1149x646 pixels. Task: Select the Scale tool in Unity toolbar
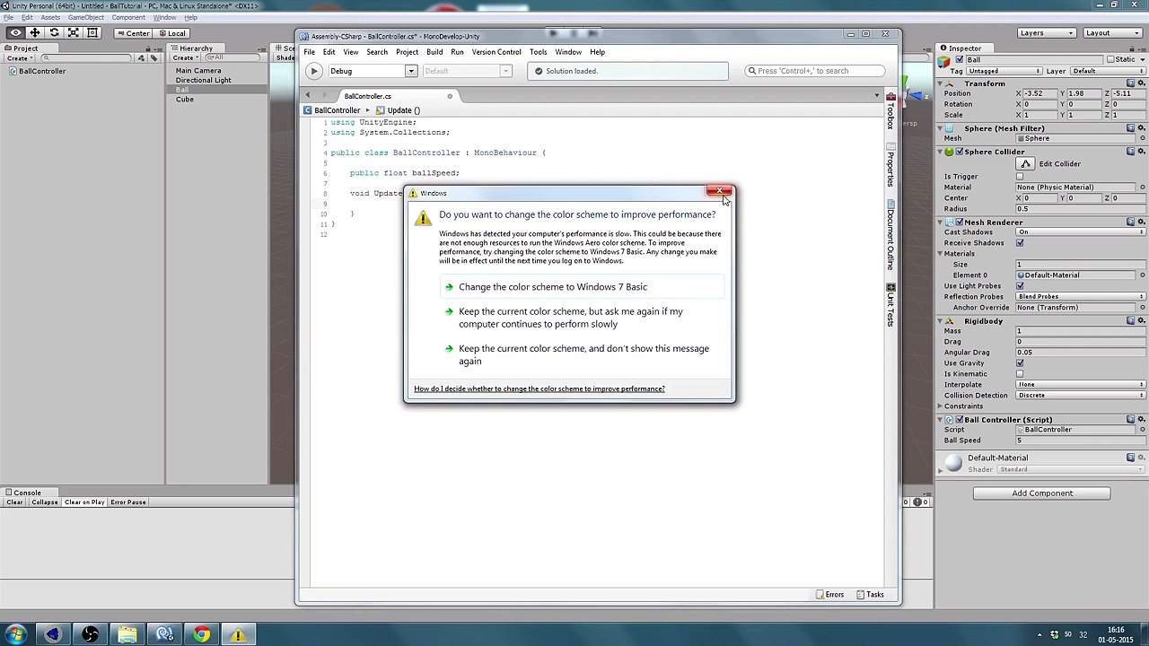pyautogui.click(x=74, y=33)
